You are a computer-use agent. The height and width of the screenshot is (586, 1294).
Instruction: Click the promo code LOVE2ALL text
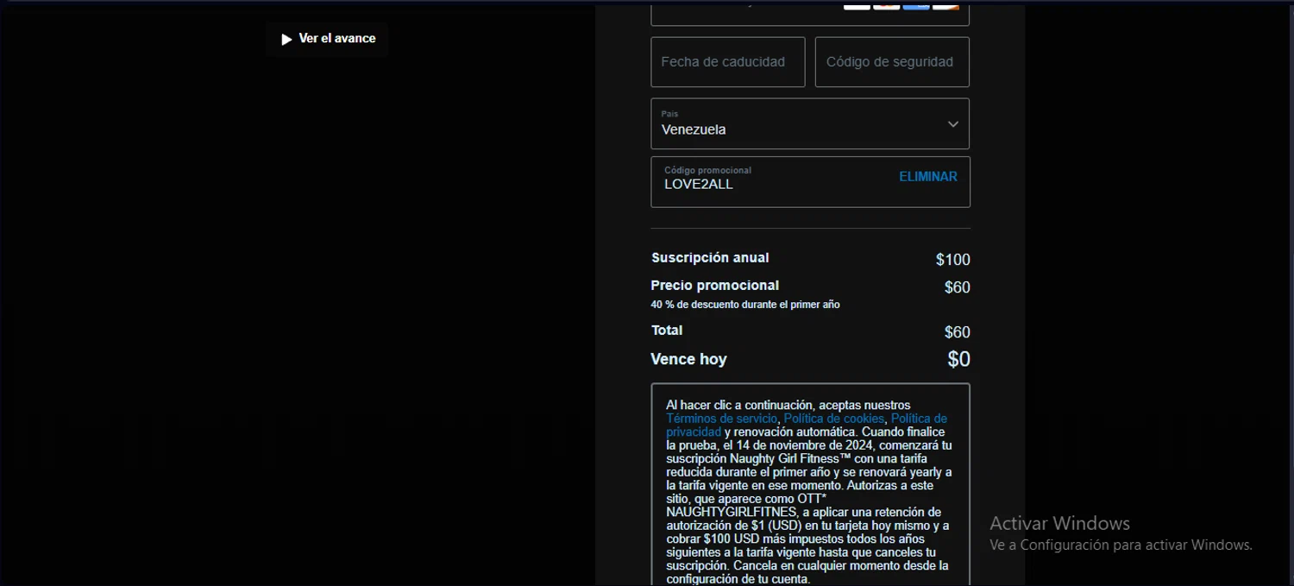tap(699, 185)
